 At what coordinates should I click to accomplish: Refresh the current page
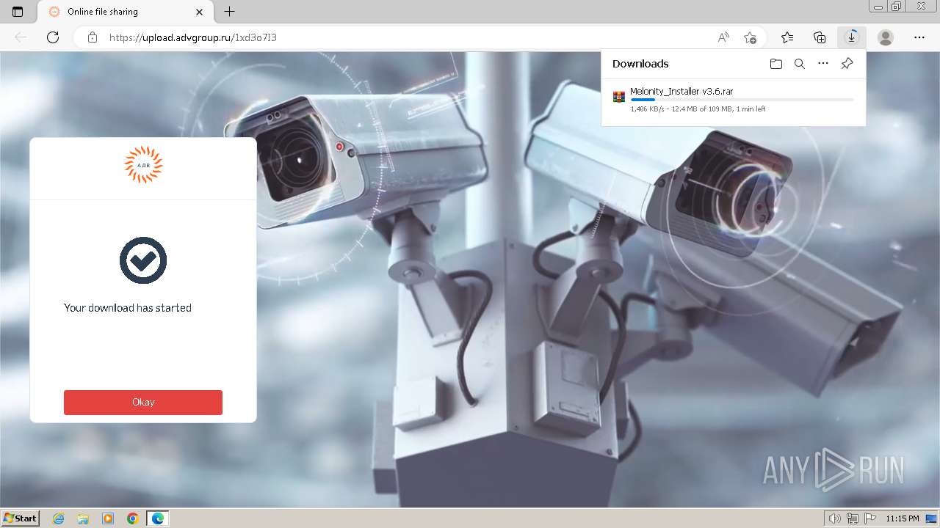pos(53,37)
